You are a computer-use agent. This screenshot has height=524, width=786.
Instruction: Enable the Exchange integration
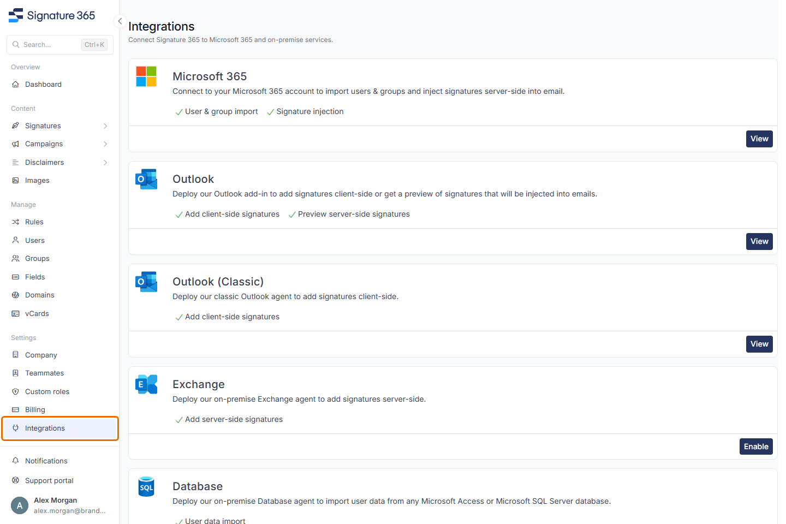(x=756, y=446)
